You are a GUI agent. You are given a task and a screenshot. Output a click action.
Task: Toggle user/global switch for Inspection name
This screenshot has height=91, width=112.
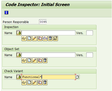(19, 33)
